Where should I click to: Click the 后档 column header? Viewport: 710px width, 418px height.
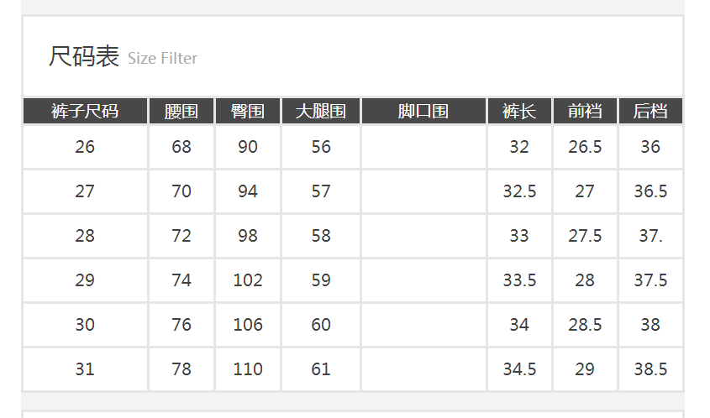(650, 111)
